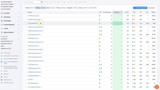This screenshot has width=160, height=90.
Task: Click the Semrush Rank icon
Action: 2,80
